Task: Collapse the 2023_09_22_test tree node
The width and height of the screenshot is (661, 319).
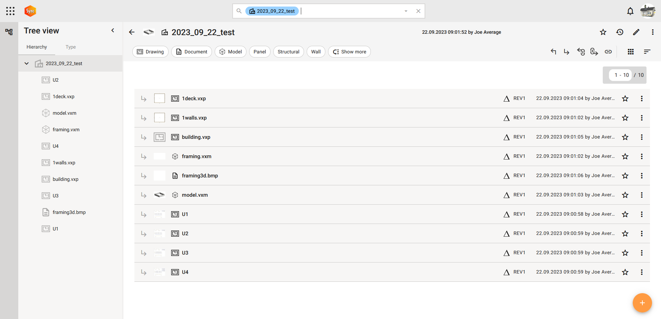Action: click(27, 63)
